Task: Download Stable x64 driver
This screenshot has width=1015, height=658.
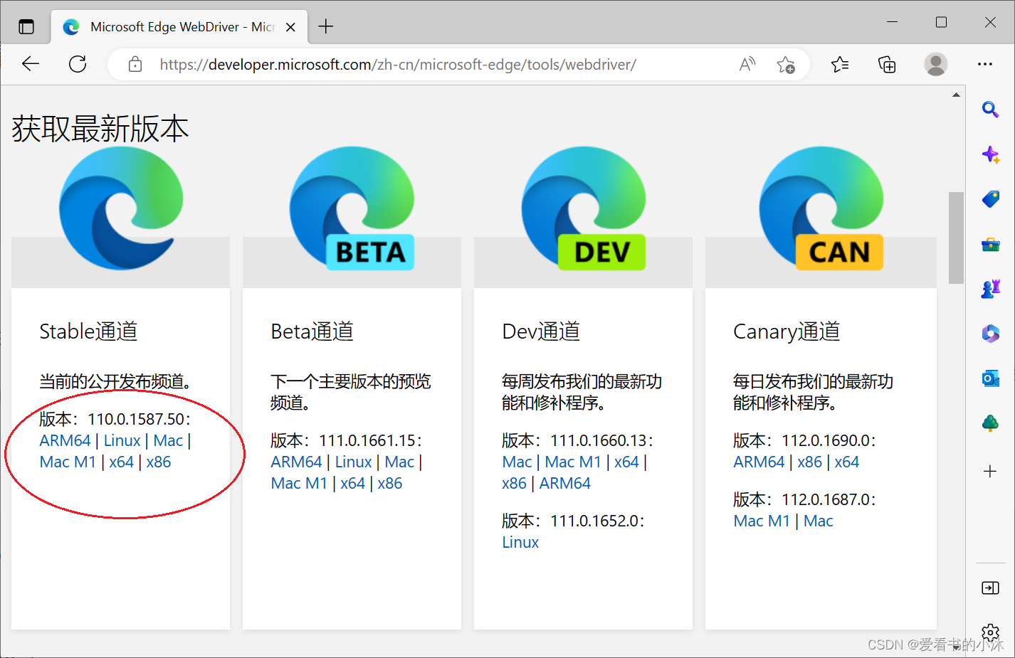Action: 122,462
